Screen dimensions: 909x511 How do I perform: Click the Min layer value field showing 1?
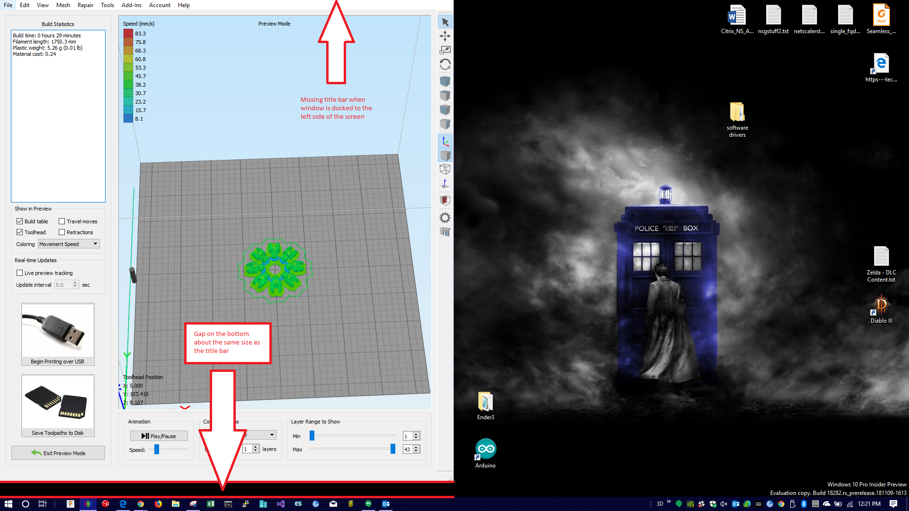point(408,436)
